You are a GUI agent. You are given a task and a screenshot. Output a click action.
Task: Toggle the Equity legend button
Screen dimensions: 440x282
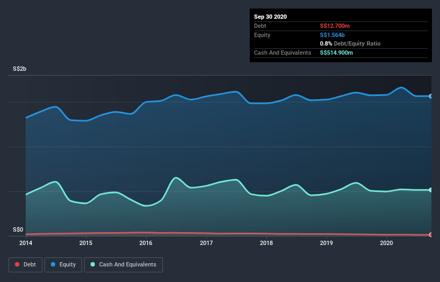[x=63, y=265]
